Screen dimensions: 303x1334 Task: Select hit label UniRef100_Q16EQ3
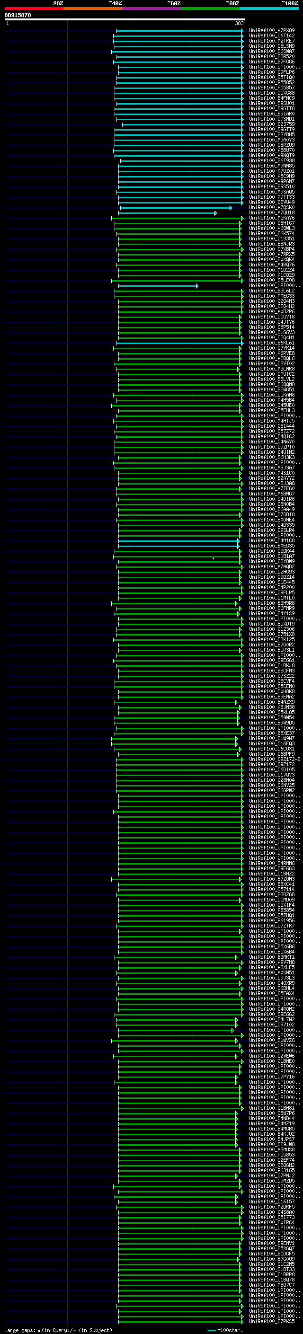(x=272, y=743)
